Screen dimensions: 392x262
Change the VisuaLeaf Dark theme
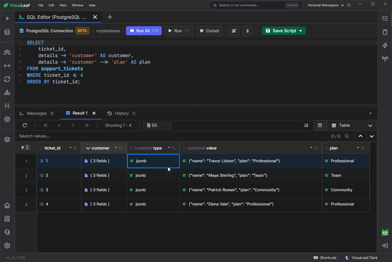coord(361,258)
